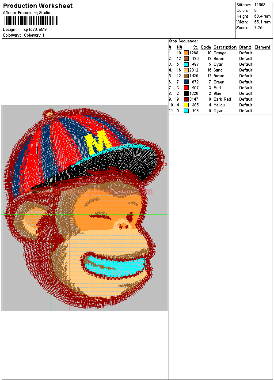Select the 'Colorway 1' value
This screenshot has height=380, width=274.
coord(34,35)
